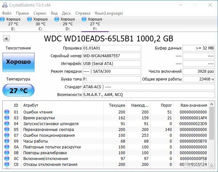
Task: Click the status orb for attribute 0A
Action: [7, 147]
